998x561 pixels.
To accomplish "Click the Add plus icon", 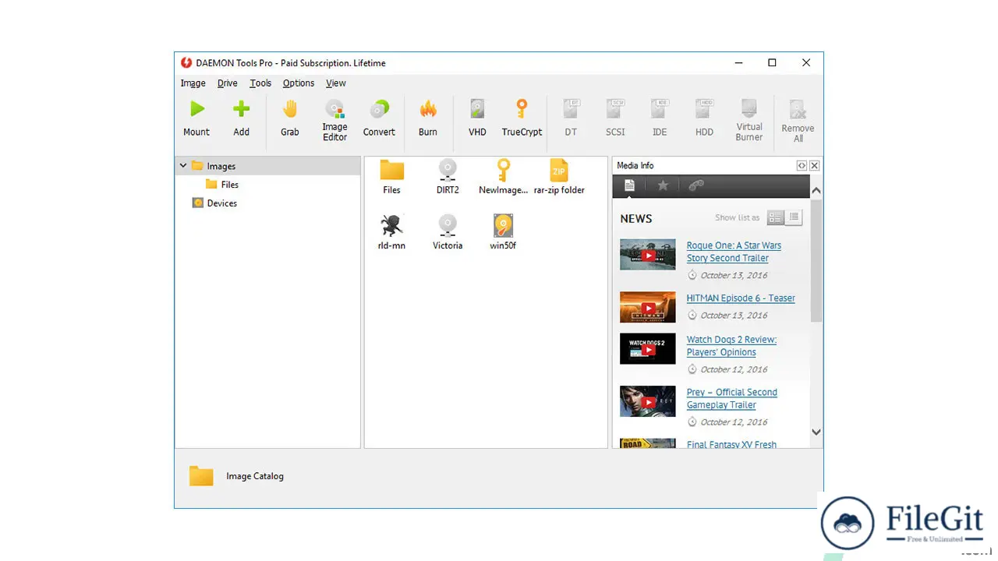I will [242, 109].
